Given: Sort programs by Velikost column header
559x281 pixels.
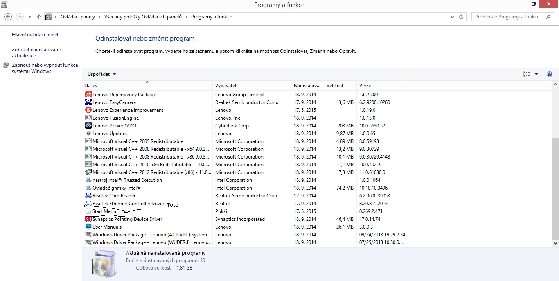Looking at the screenshot, I should [335, 86].
